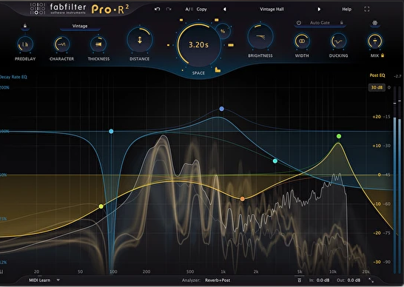Select the green Post EQ node near 10k
Screen dimensions: 404x287
(x=339, y=136)
